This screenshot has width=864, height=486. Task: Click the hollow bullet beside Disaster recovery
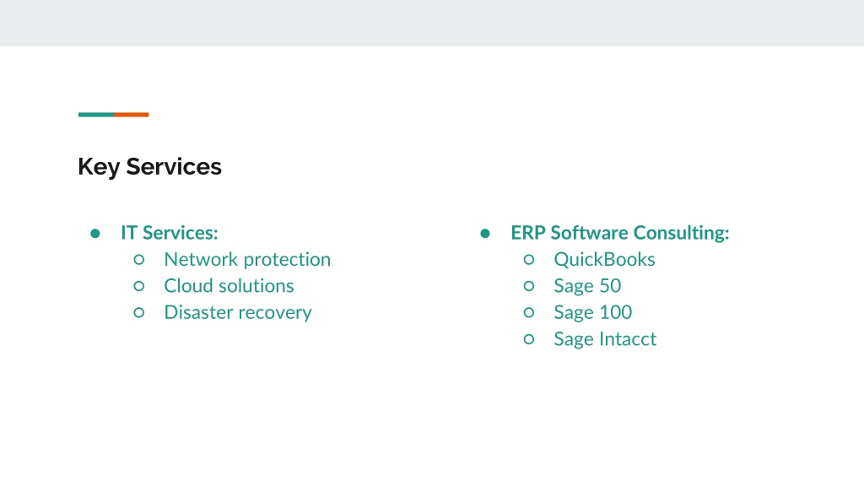coord(139,312)
